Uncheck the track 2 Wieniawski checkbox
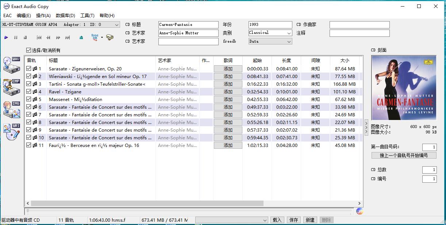Viewport: 446px width, 225px height. coord(29,76)
